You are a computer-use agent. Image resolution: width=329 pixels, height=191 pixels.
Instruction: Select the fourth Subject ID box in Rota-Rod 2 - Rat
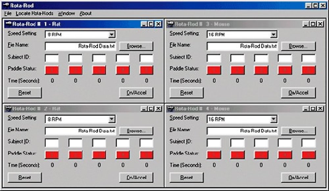(123, 143)
